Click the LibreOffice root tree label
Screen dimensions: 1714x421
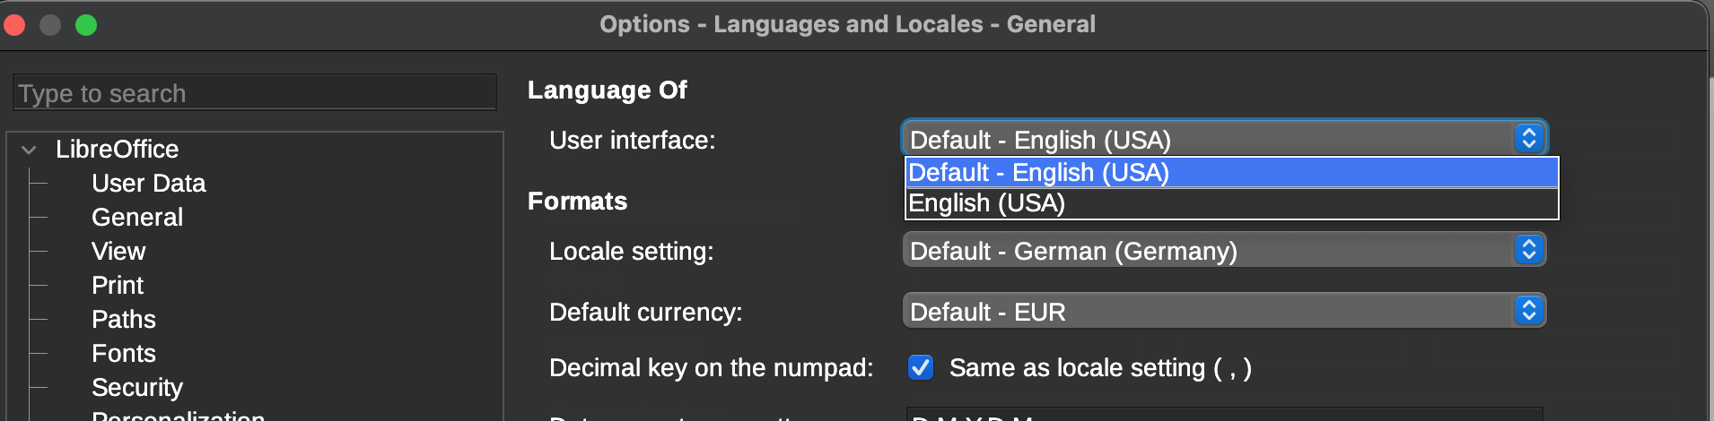tap(118, 150)
